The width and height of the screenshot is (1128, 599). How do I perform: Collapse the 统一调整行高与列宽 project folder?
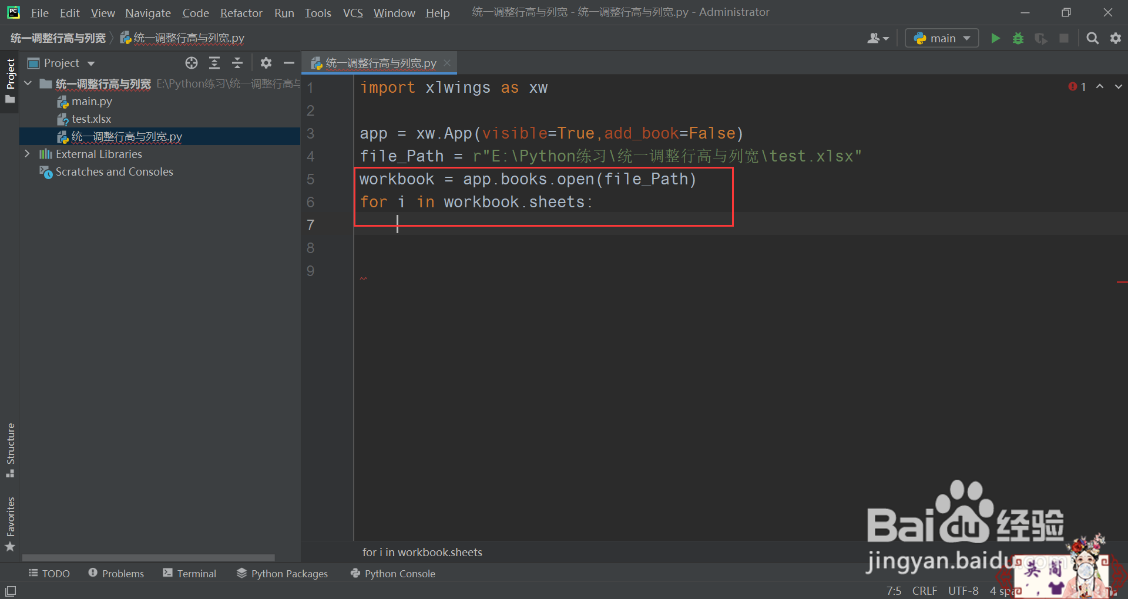click(27, 83)
